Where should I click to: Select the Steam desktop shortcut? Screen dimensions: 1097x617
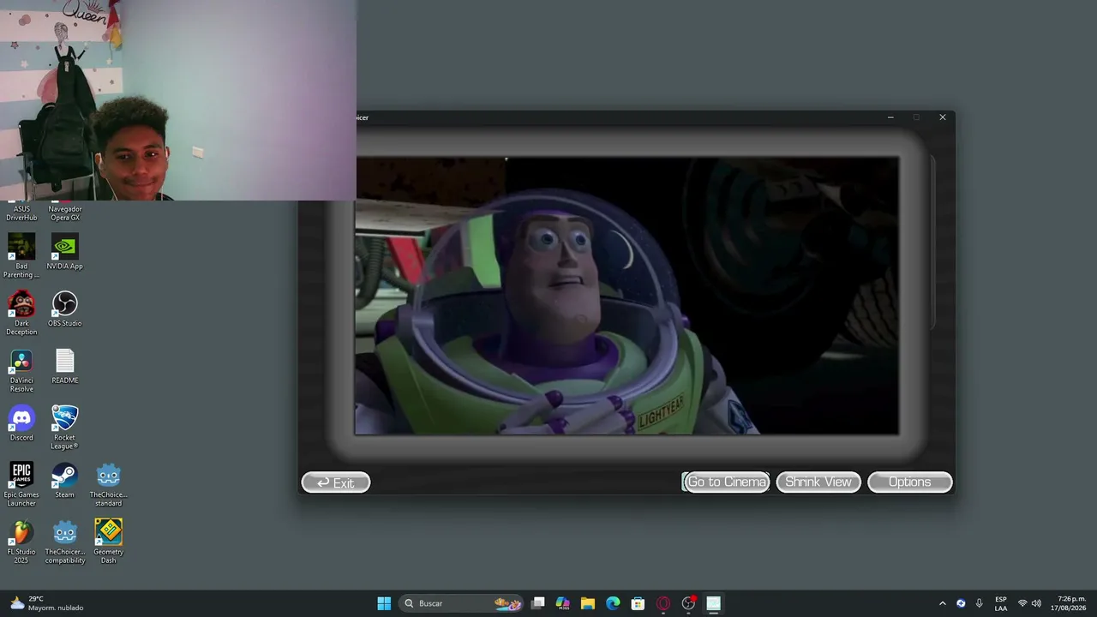[65, 480]
